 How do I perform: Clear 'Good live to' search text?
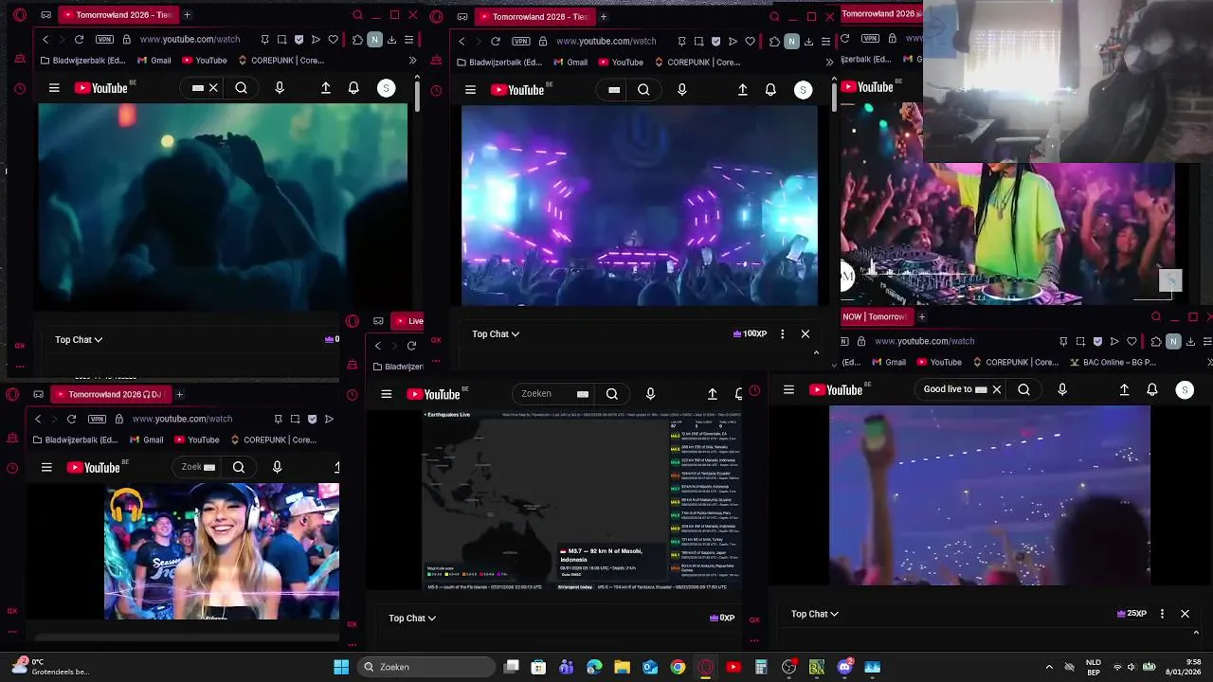996,389
